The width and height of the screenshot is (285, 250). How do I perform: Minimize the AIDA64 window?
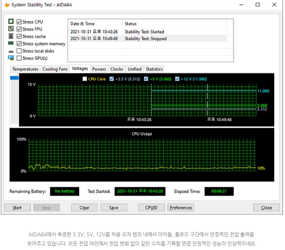point(241,4)
